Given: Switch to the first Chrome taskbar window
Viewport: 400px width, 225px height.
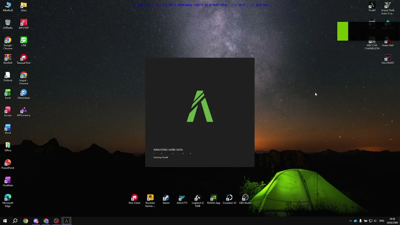Looking at the screenshot, I should point(26,221).
